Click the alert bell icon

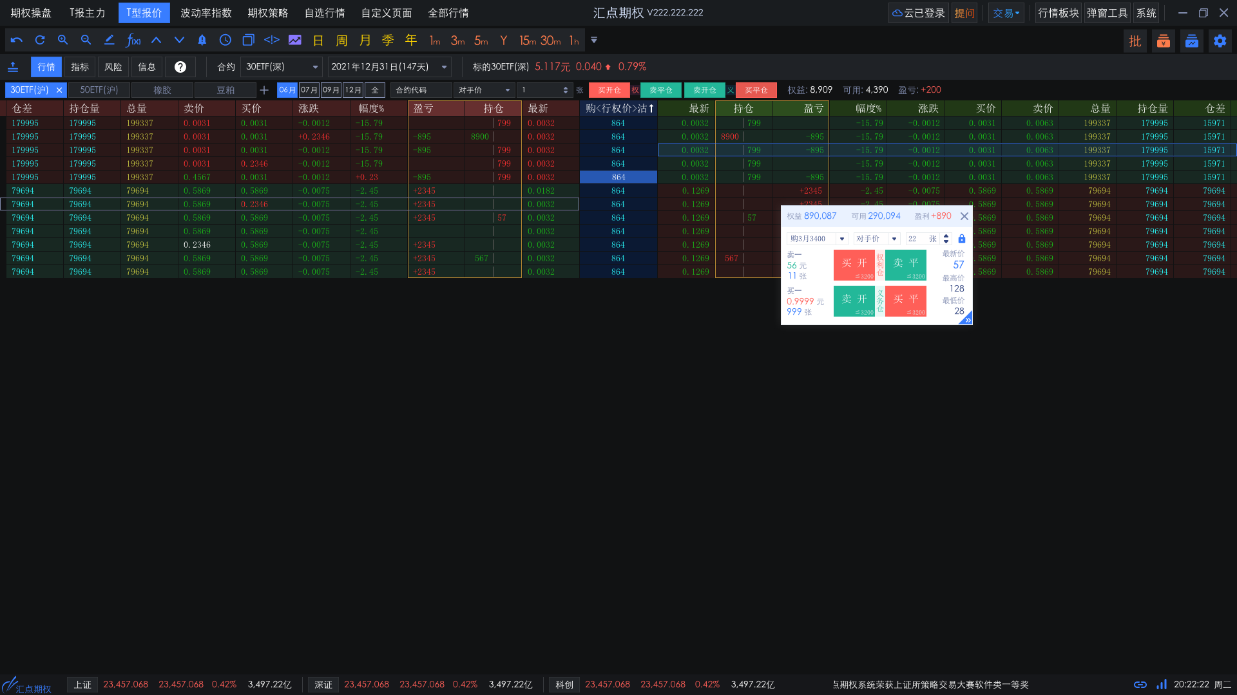click(x=202, y=40)
